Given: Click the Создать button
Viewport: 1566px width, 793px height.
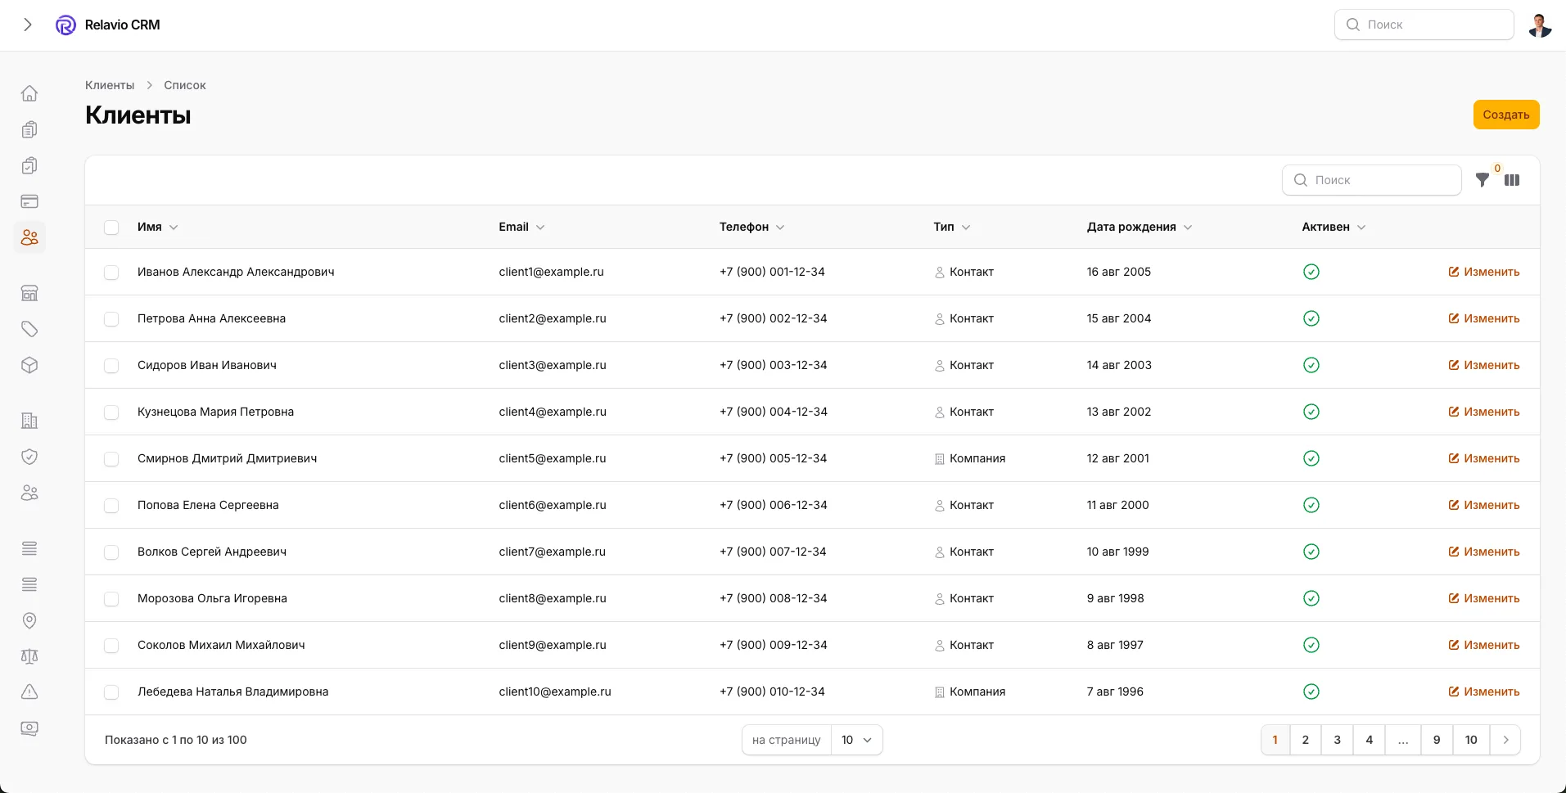Looking at the screenshot, I should click(1506, 115).
